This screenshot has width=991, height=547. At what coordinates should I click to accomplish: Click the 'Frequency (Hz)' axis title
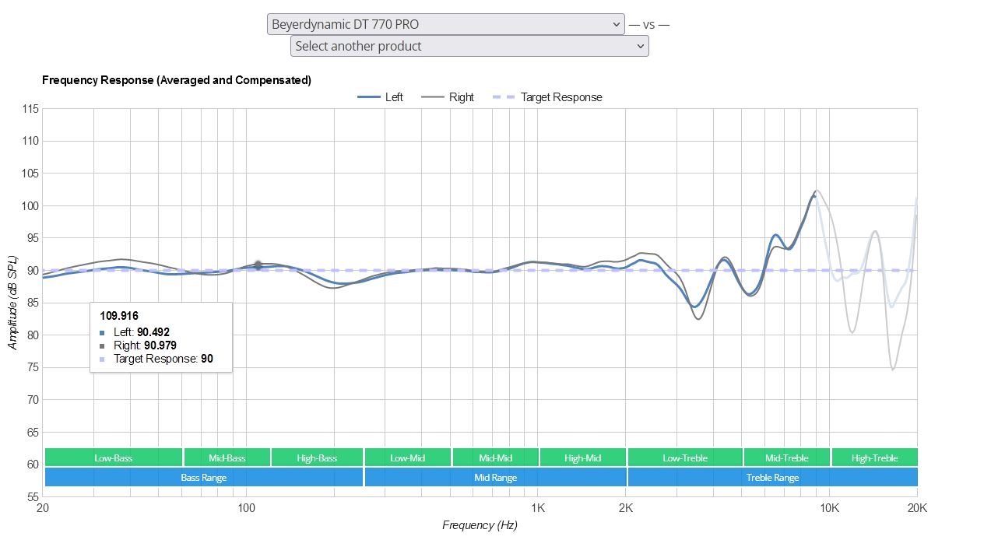tap(480, 525)
